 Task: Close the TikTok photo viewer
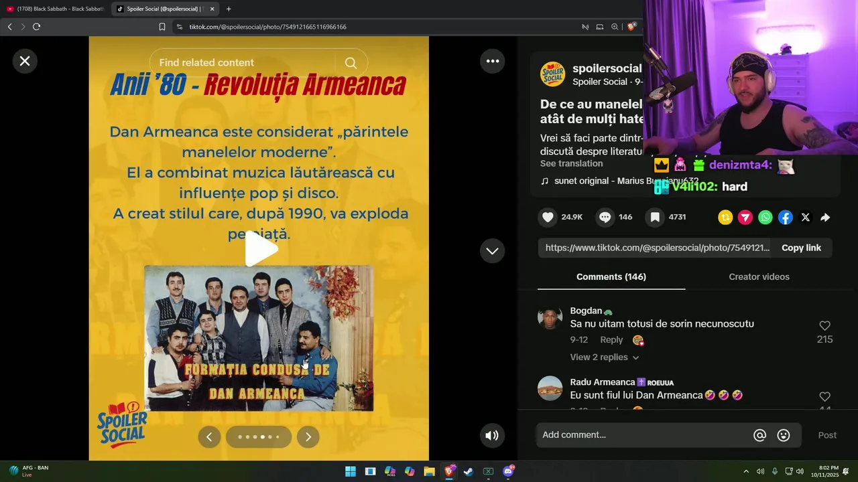coord(25,61)
